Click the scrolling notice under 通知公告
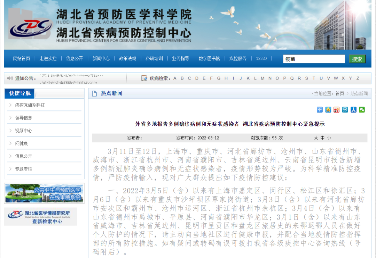 [72, 79]
